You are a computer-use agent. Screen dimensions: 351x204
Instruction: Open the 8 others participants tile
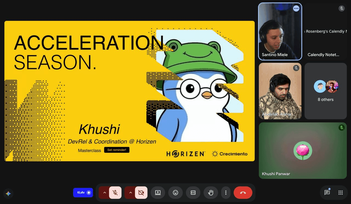[x=325, y=91]
